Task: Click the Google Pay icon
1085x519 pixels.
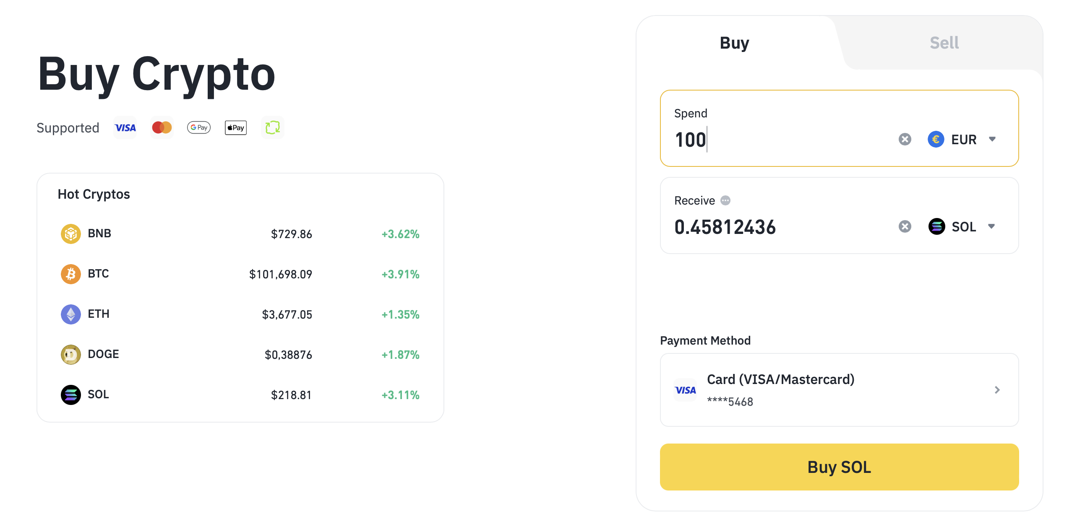Action: (x=199, y=127)
